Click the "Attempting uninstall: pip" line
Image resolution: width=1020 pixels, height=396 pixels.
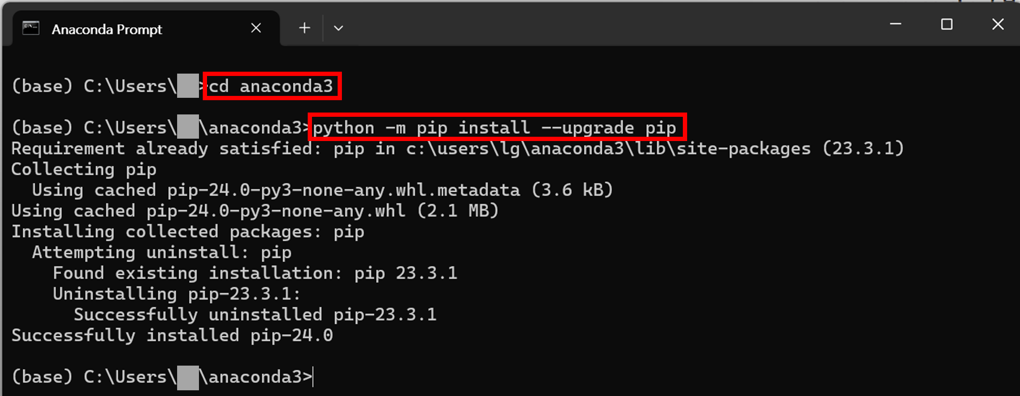(x=162, y=253)
